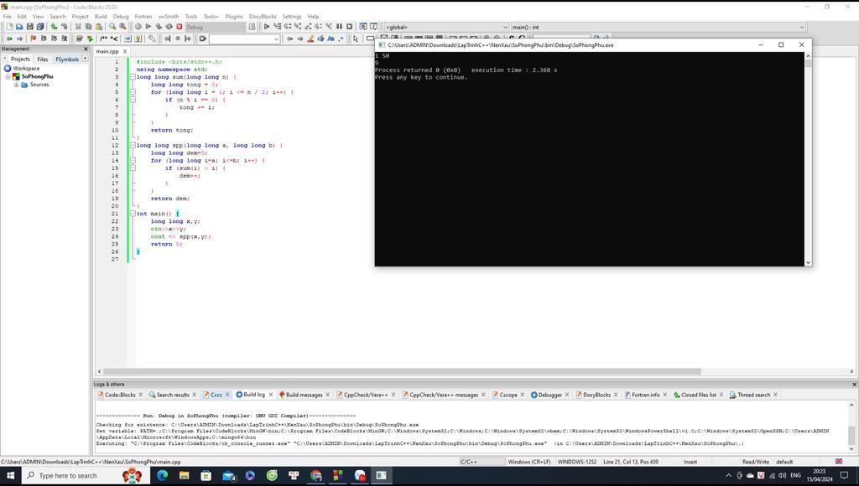Open the wxSmith menu
The image size is (859, 486).
click(168, 17)
